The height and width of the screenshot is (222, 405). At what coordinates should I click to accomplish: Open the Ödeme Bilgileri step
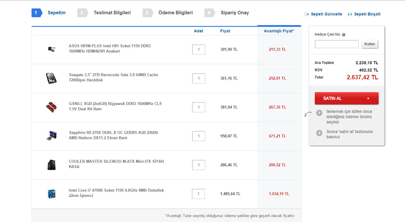click(x=175, y=13)
